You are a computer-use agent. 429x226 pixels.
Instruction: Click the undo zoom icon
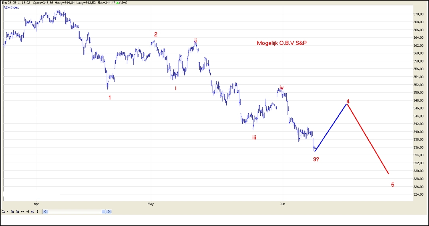33,212
